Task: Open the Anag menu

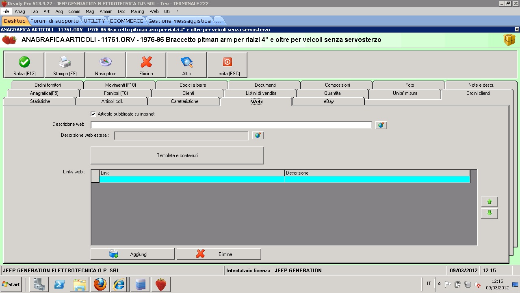Action: (20, 12)
